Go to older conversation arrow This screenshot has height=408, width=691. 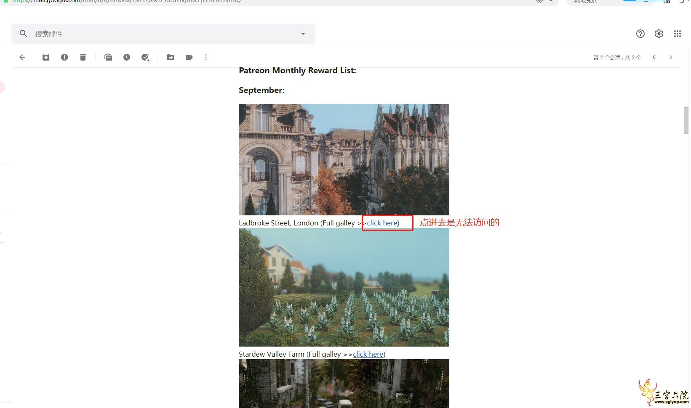[671, 57]
